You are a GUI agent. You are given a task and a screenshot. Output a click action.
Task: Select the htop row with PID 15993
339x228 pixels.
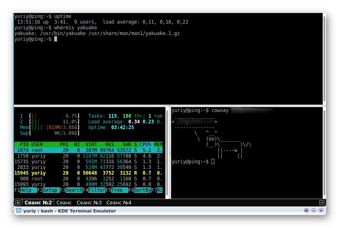click(88, 184)
